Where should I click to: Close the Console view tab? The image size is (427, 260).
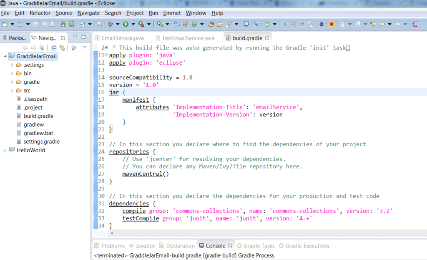pos(230,245)
